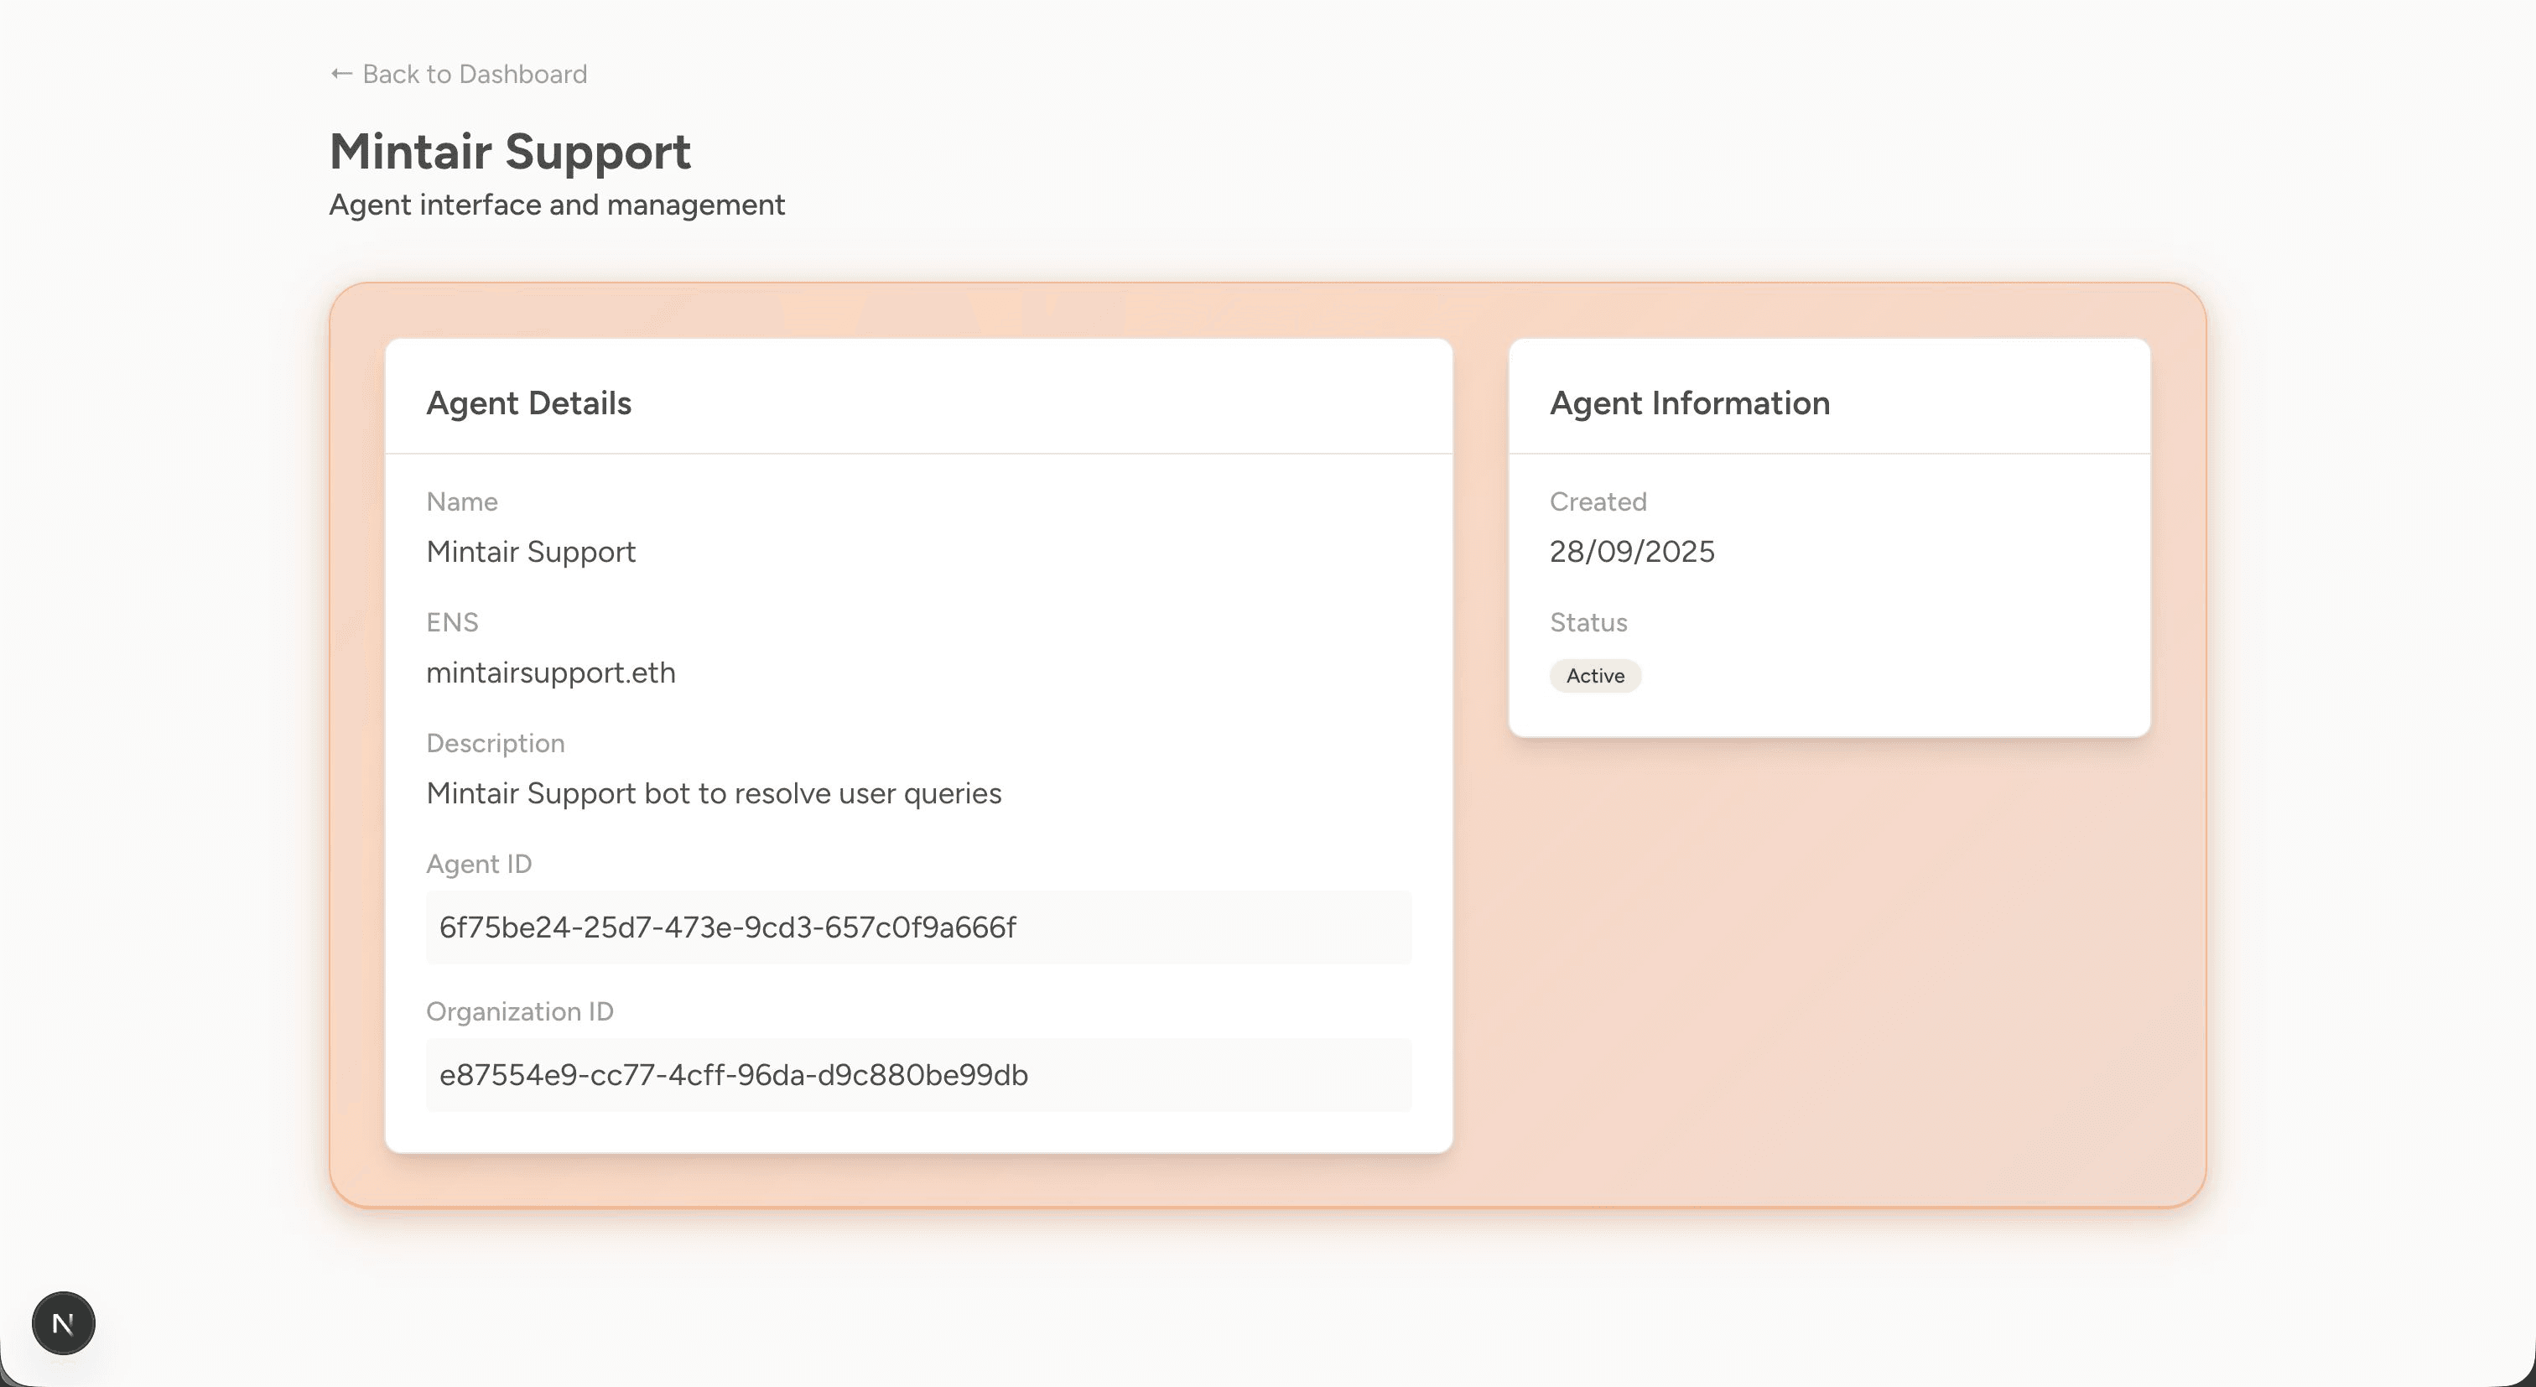Viewport: 2536px width, 1387px height.
Task: Click the back arrow icon
Action: click(x=340, y=74)
